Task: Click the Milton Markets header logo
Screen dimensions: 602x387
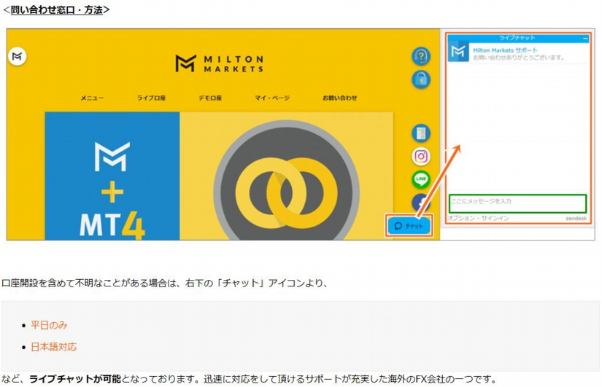Action: point(220,63)
